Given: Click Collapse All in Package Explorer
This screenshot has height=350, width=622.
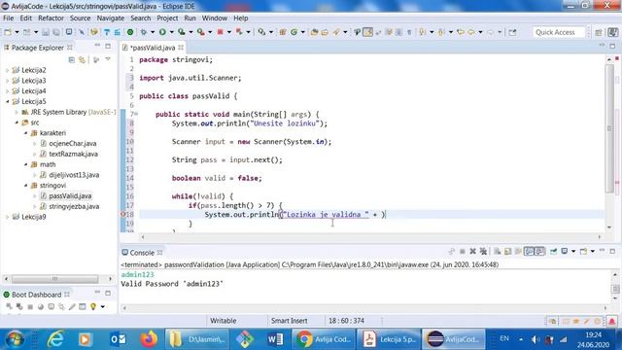Looking at the screenshot, I should (71, 60).
